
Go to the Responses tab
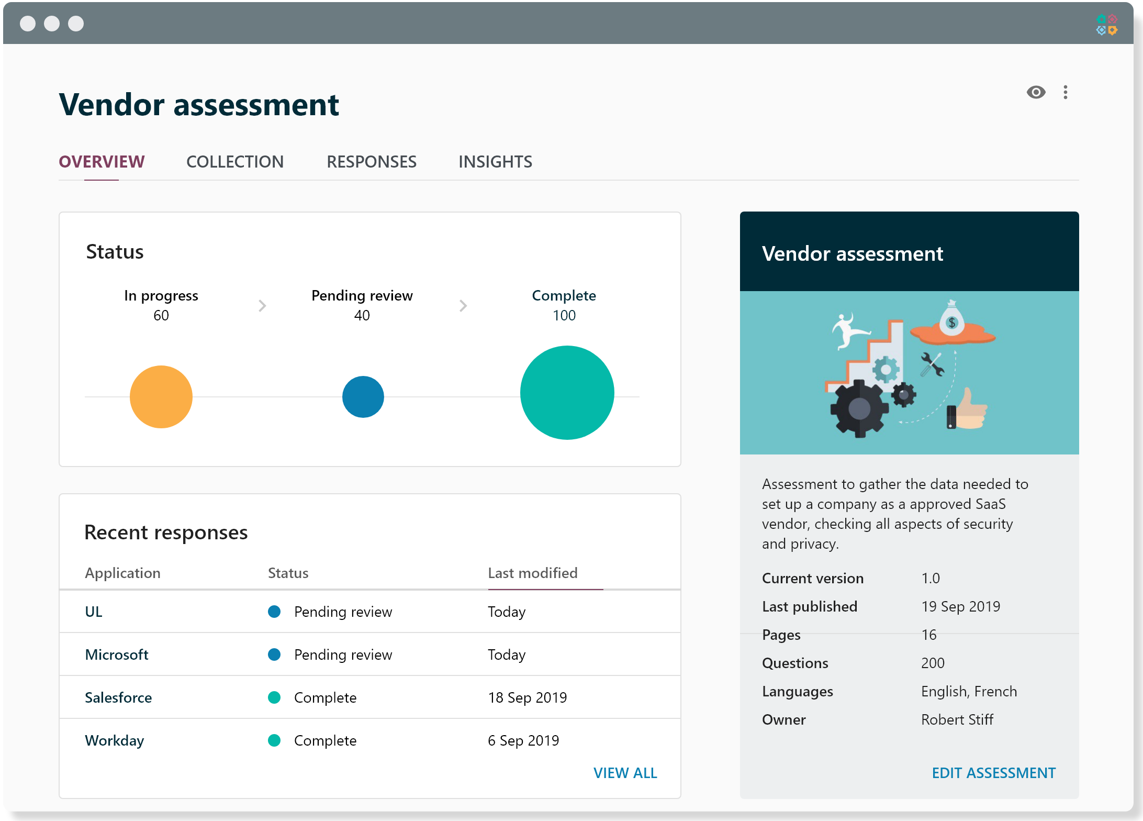pyautogui.click(x=372, y=162)
